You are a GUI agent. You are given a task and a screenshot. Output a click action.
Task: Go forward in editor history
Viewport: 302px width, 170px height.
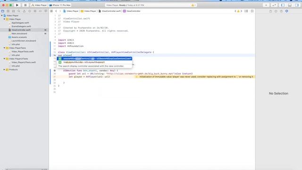pyautogui.click(x=60, y=11)
